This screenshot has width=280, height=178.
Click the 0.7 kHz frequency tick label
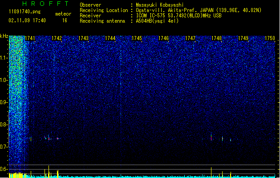[4, 147]
